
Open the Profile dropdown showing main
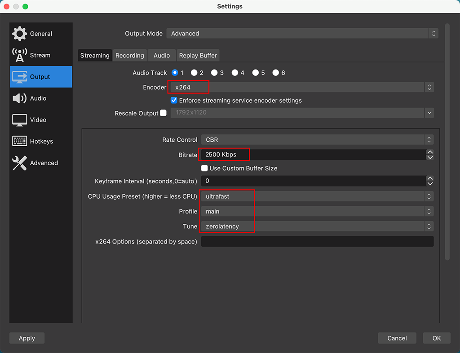[318, 211]
